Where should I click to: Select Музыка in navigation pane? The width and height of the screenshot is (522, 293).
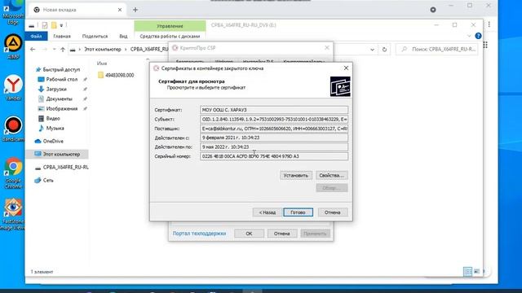51,128
